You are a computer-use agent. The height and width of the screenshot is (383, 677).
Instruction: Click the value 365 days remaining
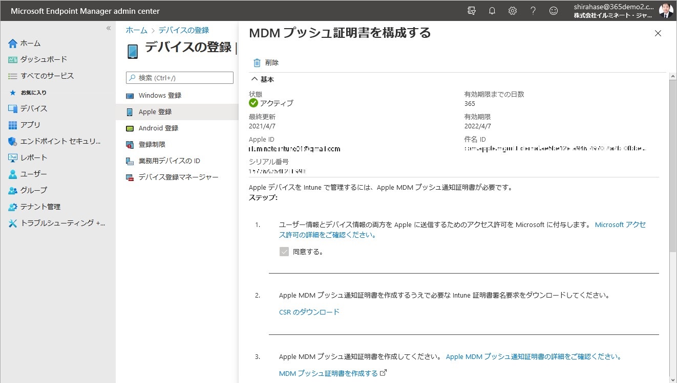coord(470,103)
